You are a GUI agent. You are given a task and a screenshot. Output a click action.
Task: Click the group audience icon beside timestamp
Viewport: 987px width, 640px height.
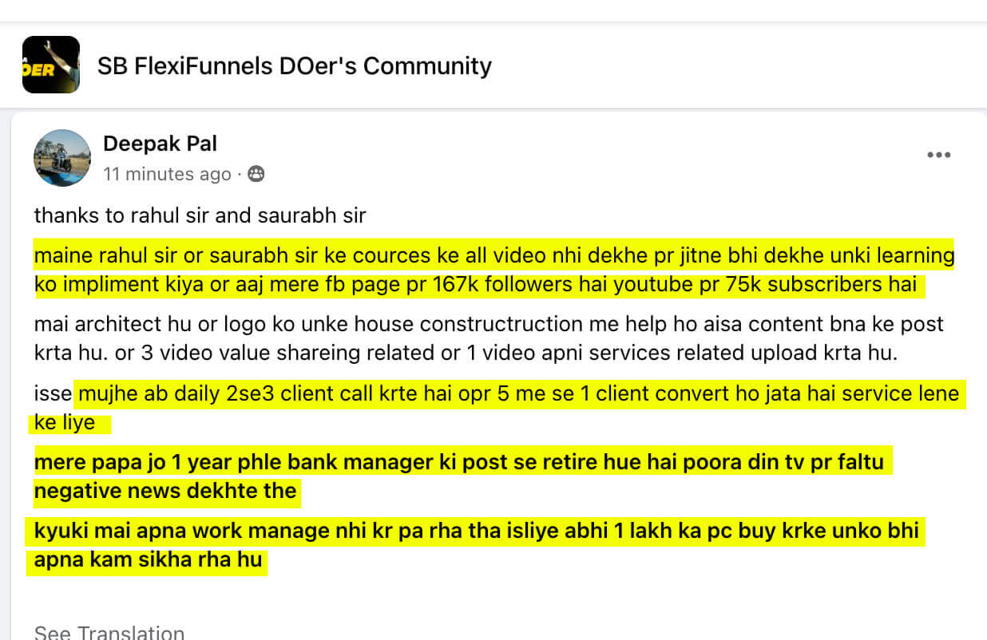256,174
